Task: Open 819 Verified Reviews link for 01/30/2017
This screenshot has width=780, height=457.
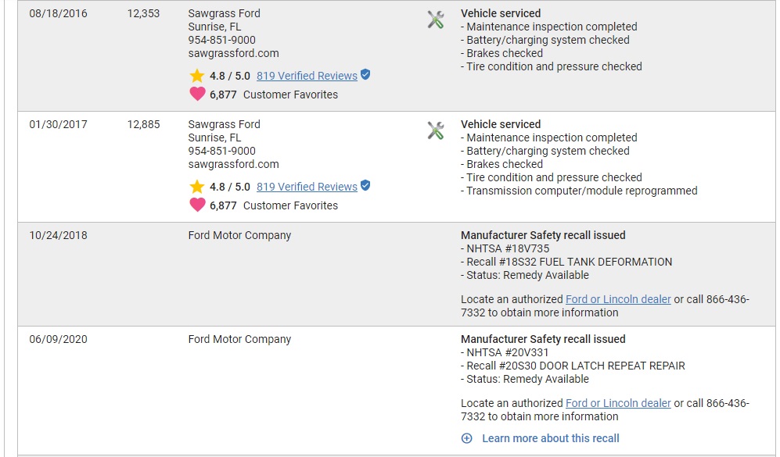Action: pyautogui.click(x=307, y=186)
